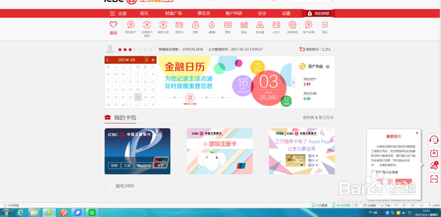This screenshot has height=217, width=441.
Task: Open the 本地特色 film reel icon
Action: [292, 25]
